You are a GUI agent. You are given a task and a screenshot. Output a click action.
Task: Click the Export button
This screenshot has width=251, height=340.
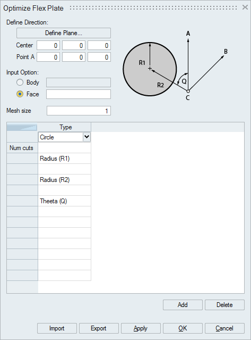point(99,328)
